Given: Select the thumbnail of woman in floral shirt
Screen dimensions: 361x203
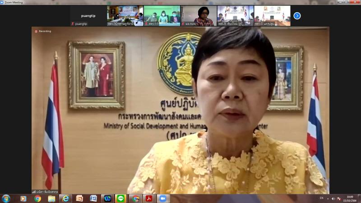Looking at the screenshot, I should pyautogui.click(x=199, y=16).
